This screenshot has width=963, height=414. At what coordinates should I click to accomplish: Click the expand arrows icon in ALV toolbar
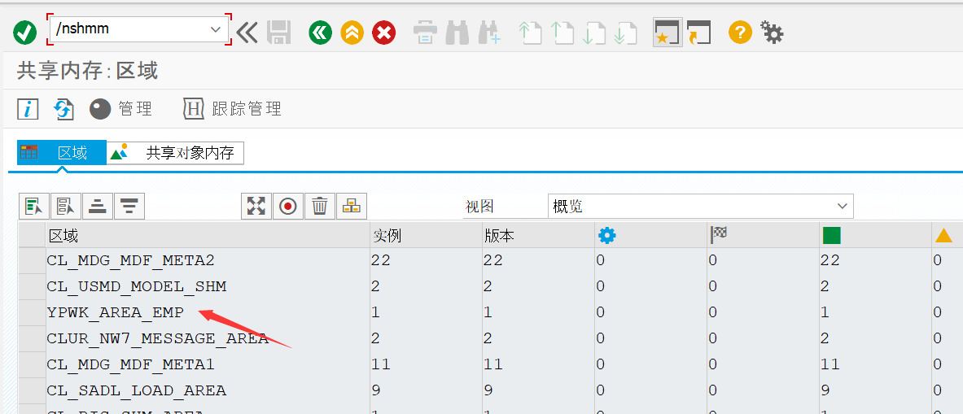pos(256,207)
